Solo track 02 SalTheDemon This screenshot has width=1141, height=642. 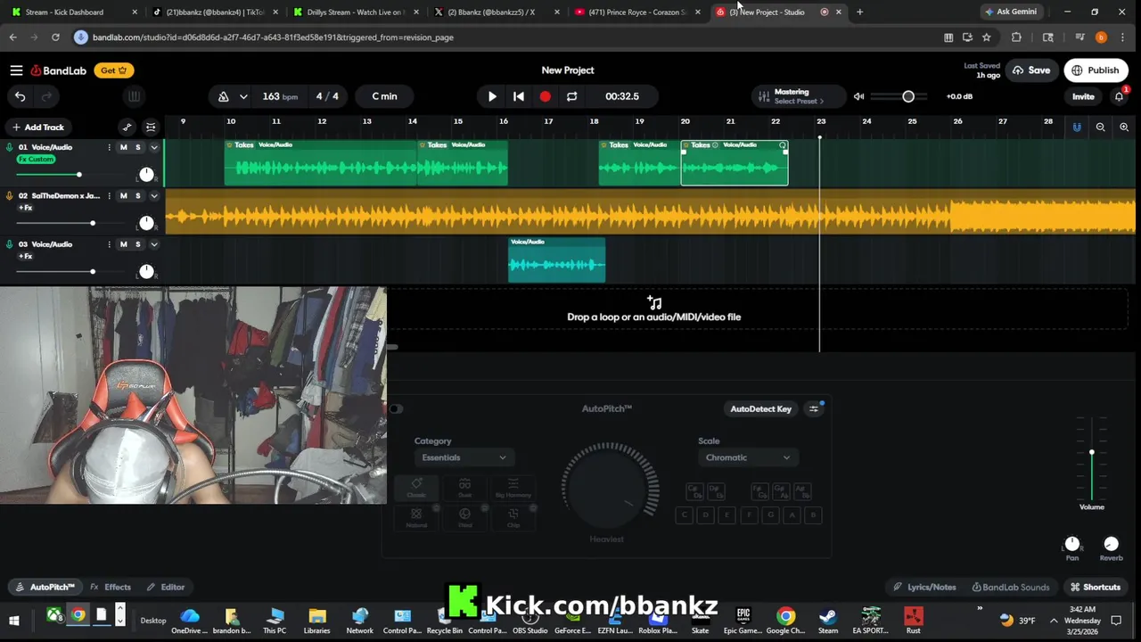pyautogui.click(x=137, y=195)
